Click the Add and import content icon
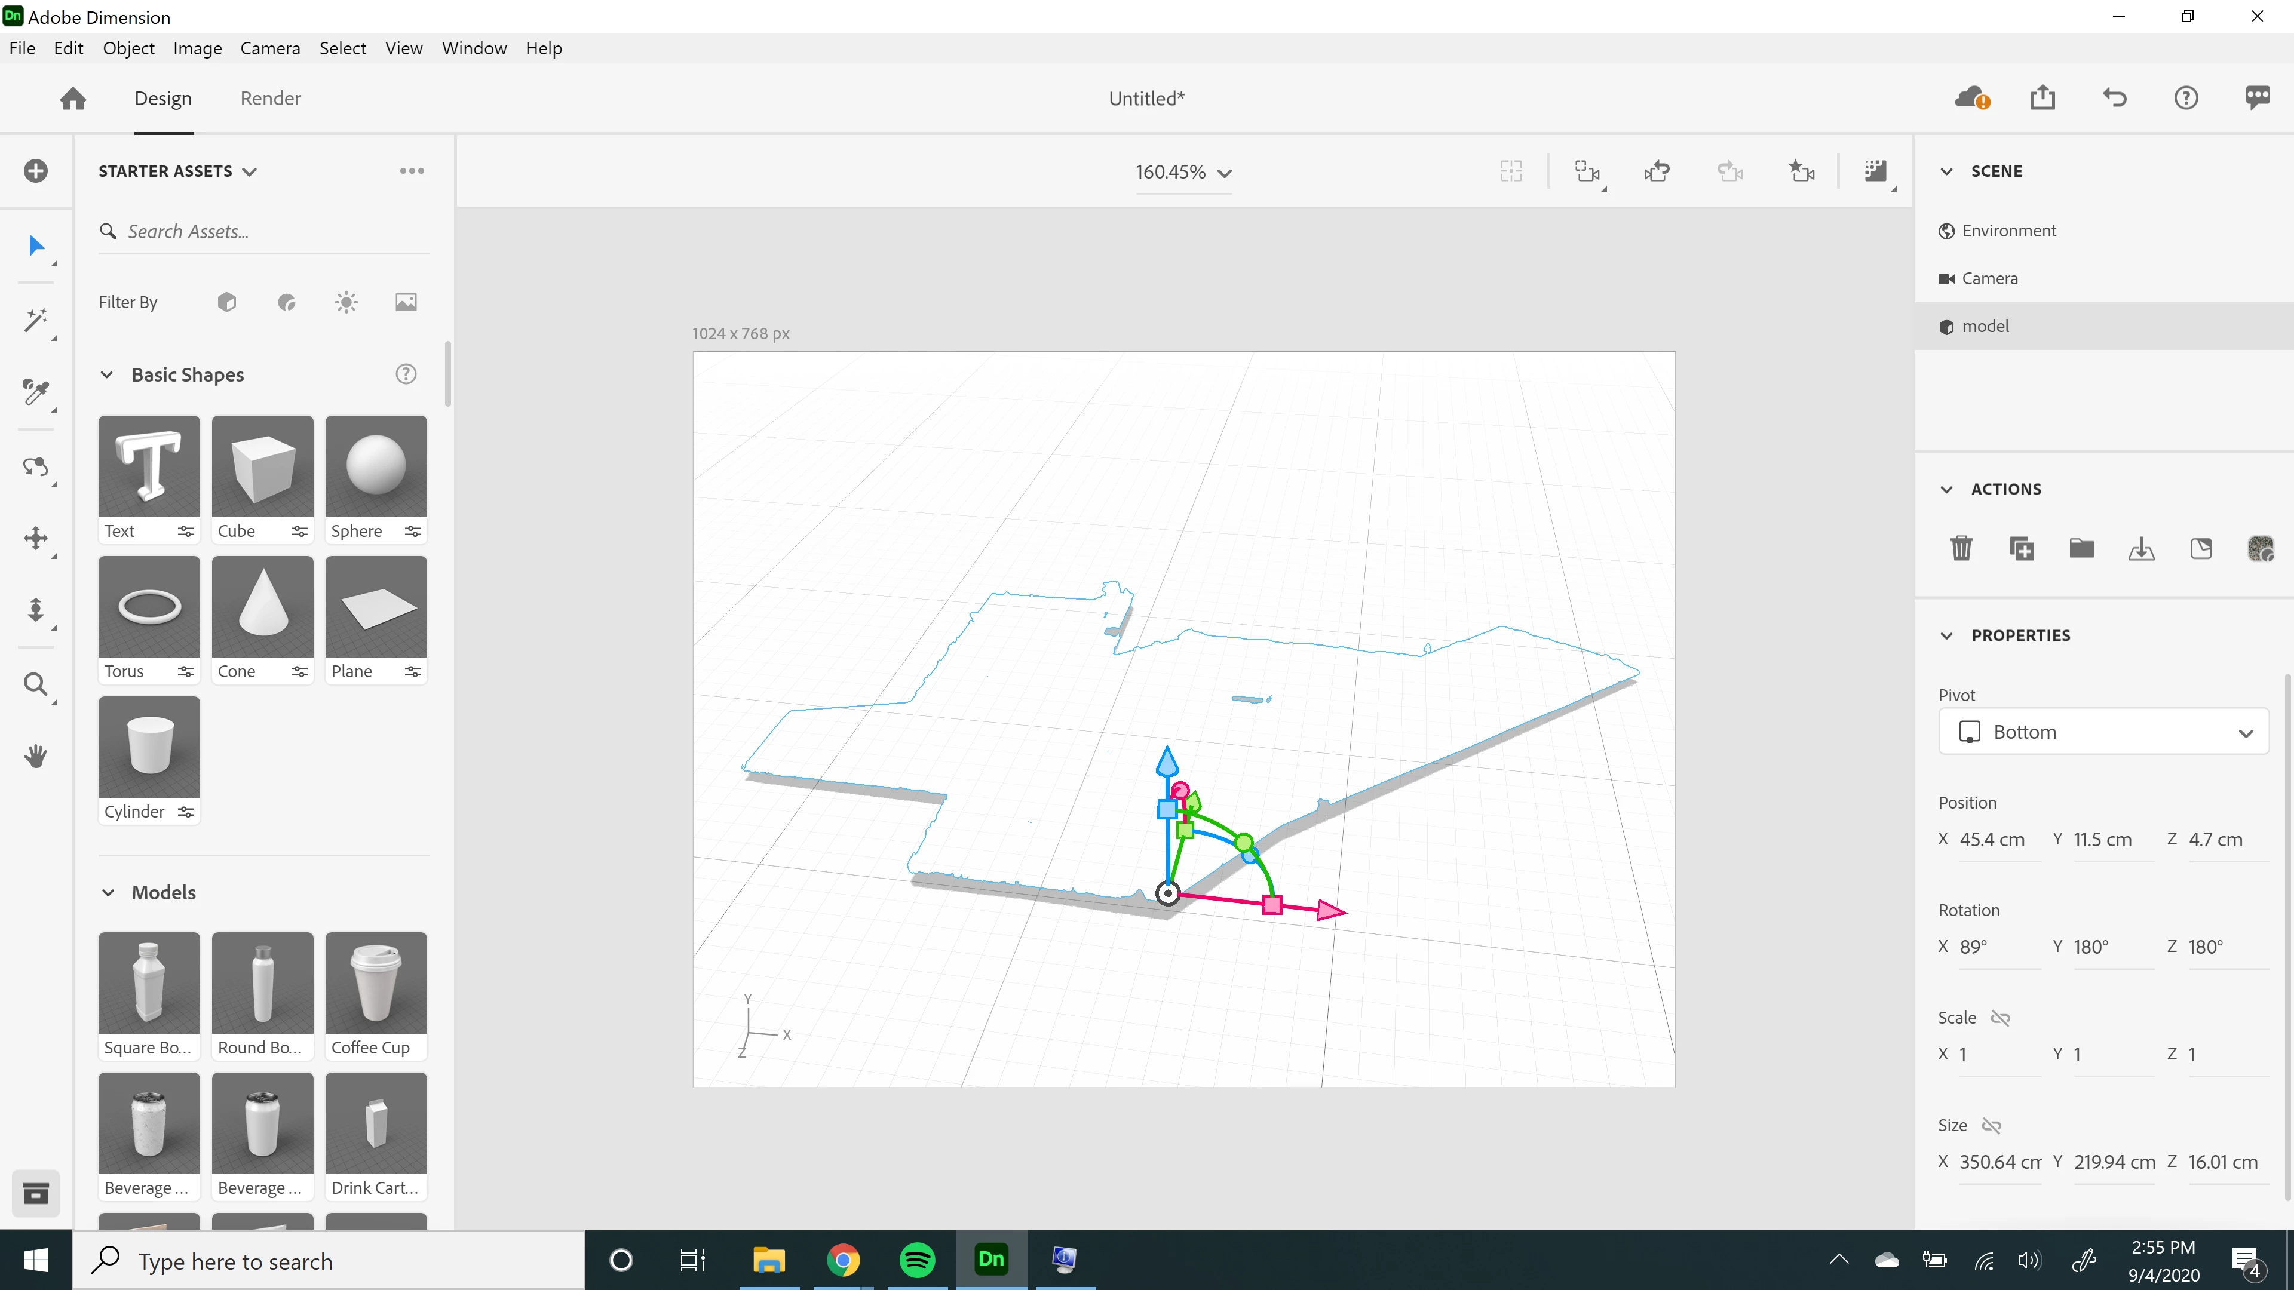 [36, 171]
